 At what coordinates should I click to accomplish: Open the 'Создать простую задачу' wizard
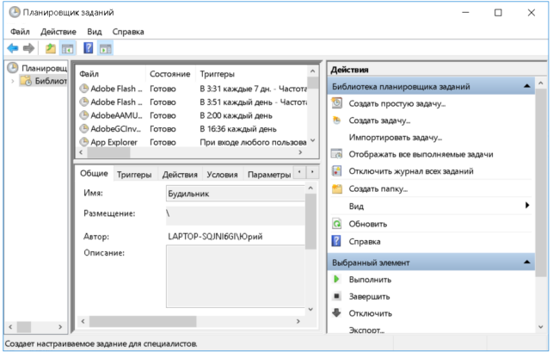(x=397, y=103)
